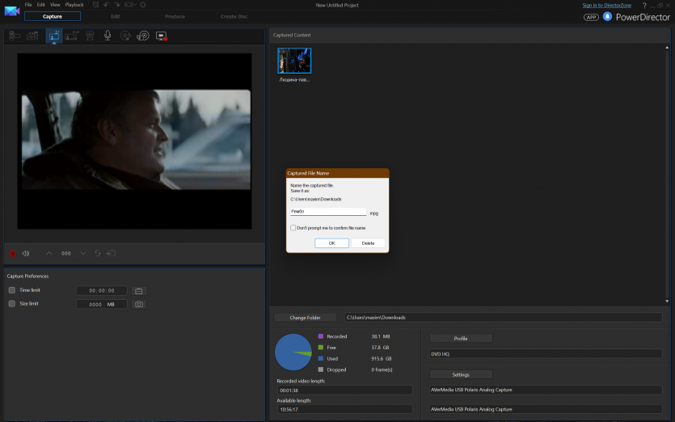Screen dimensions: 675x422
Task: Select the webcam capture source icon
Action: (x=90, y=36)
